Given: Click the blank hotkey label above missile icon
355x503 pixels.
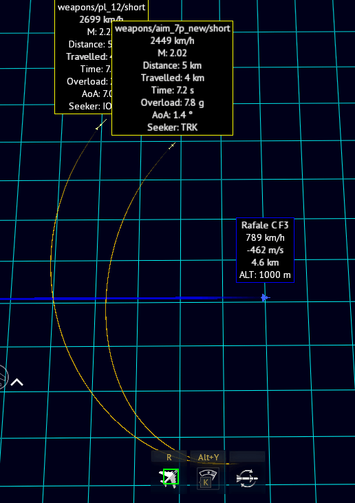Looking at the screenshot, I should (247, 457).
